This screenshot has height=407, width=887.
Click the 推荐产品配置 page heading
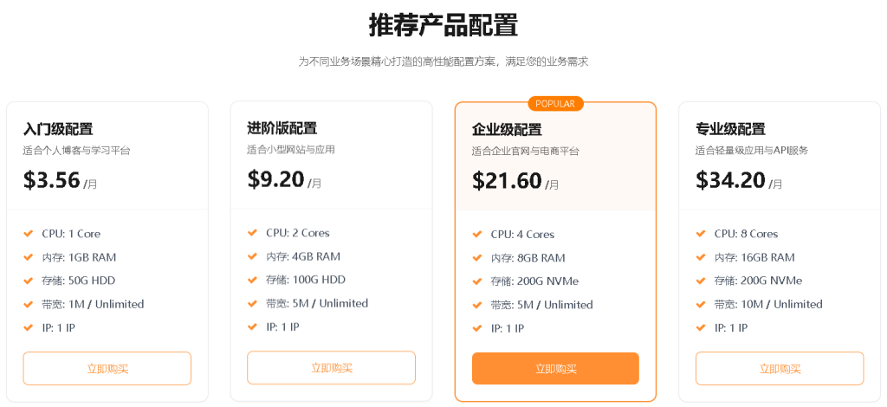(443, 25)
